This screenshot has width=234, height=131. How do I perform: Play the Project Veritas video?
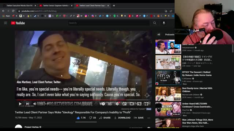pyautogui.click(x=20, y=104)
